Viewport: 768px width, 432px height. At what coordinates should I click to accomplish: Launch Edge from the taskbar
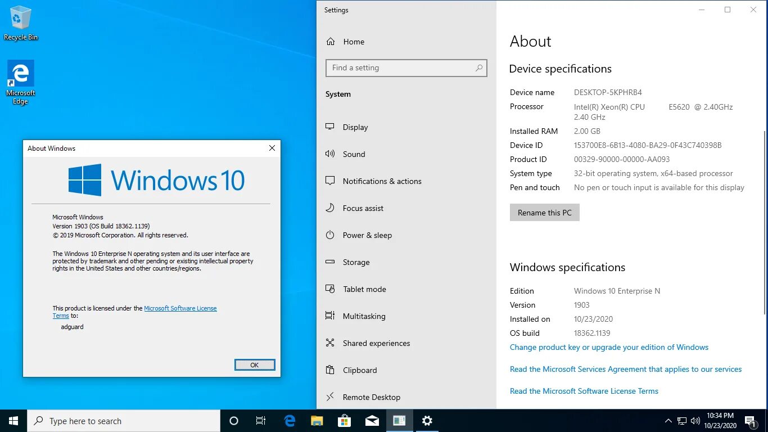tap(290, 421)
